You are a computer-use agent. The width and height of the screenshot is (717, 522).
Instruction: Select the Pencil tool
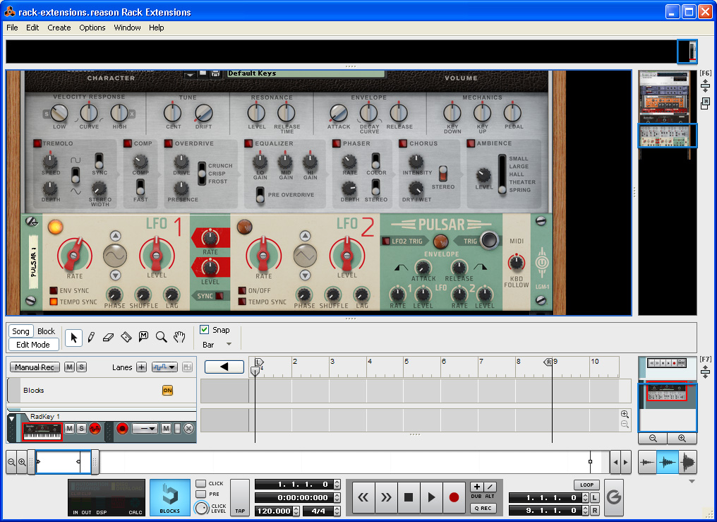click(91, 338)
